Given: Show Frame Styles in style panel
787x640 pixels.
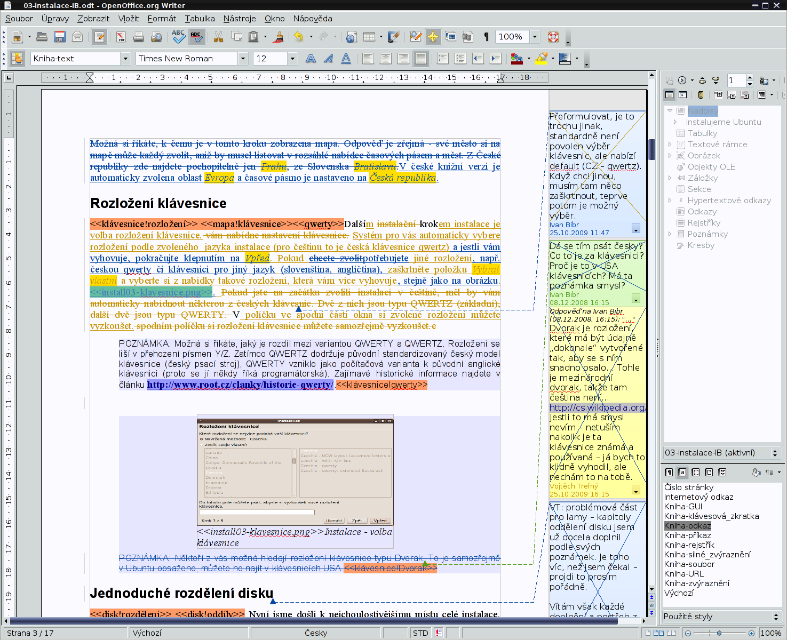Looking at the screenshot, I should [695, 473].
